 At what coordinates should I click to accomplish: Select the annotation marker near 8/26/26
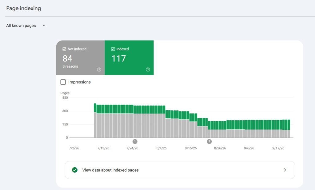pos(209,141)
